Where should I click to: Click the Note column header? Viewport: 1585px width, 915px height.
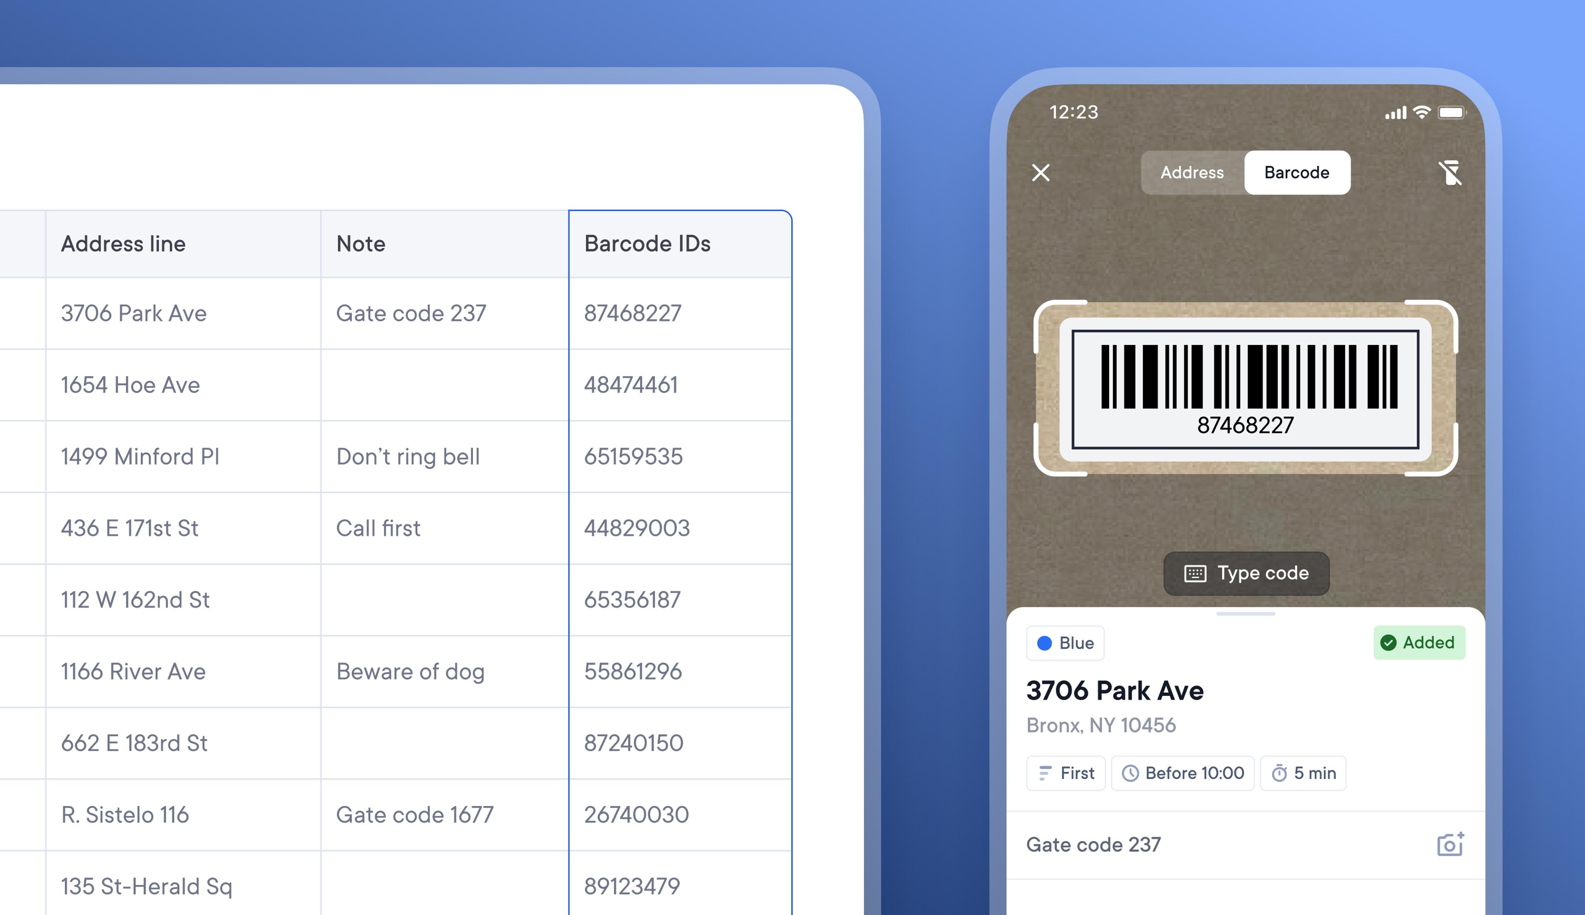[445, 244]
